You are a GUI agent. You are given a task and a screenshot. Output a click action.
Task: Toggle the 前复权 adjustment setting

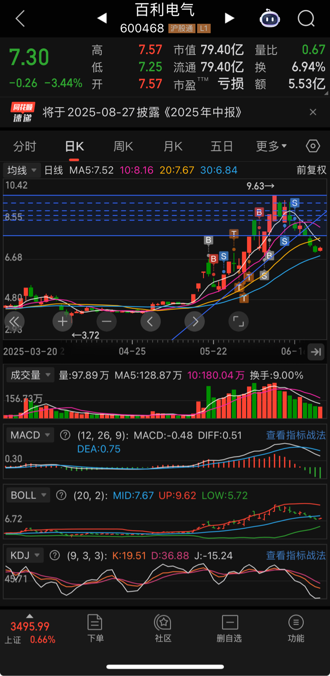(x=312, y=170)
